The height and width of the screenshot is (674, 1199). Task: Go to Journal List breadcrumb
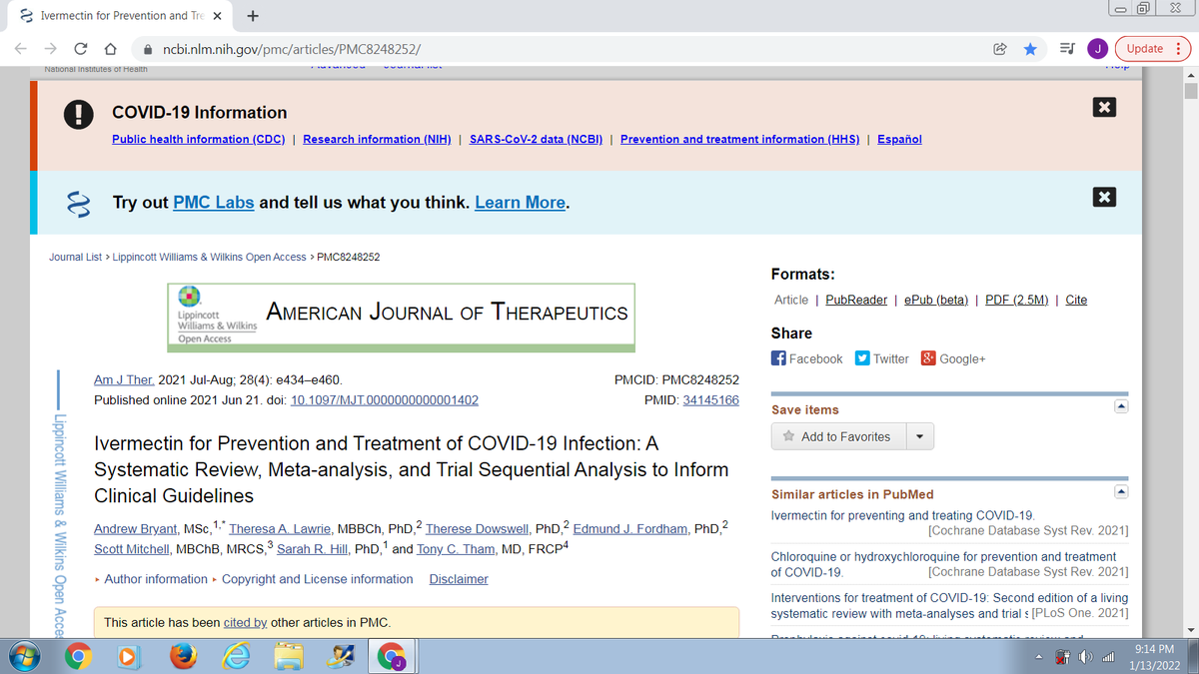[75, 257]
